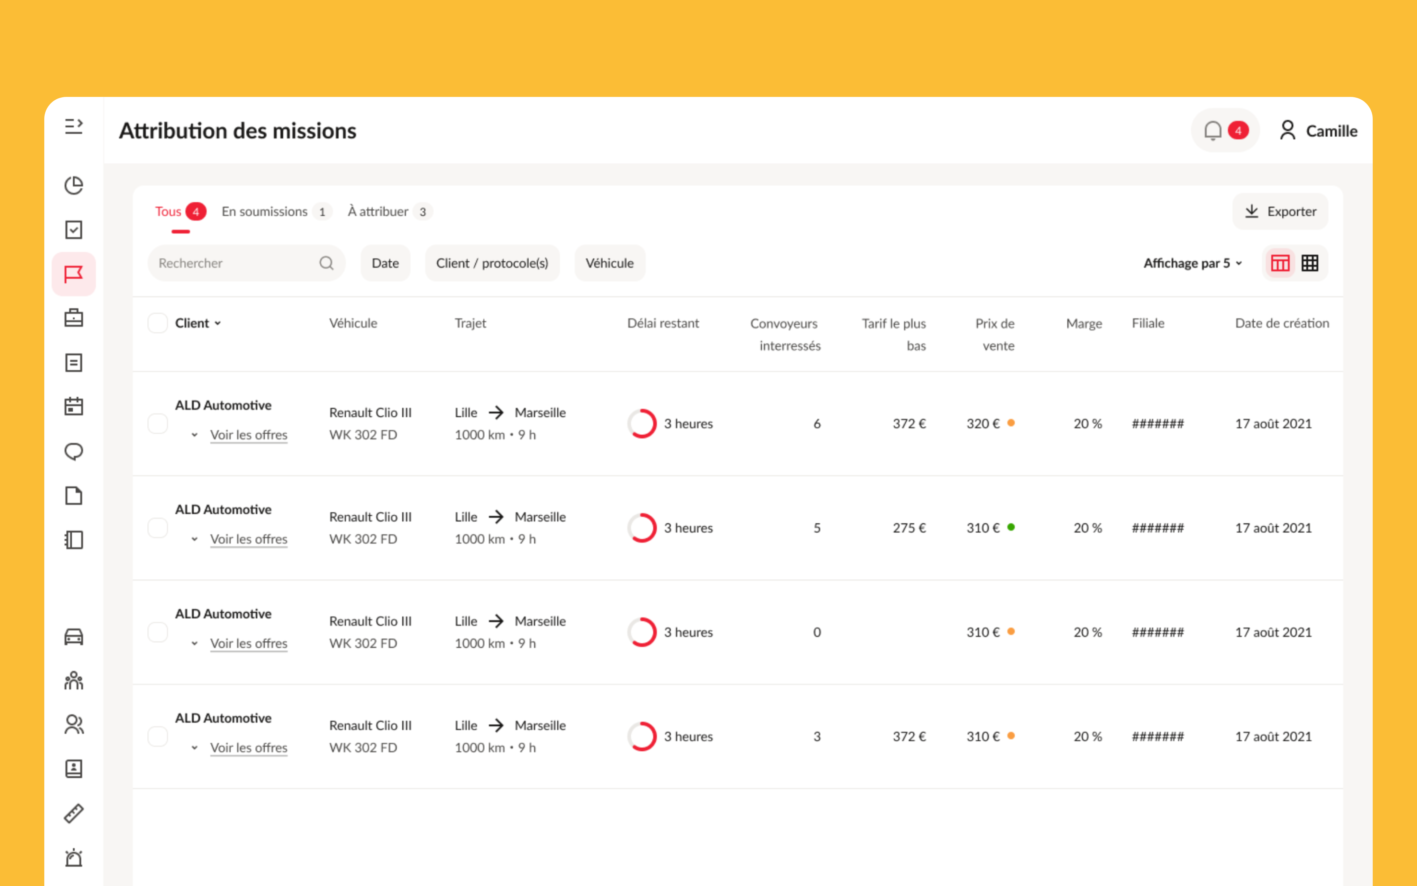Image resolution: width=1417 pixels, height=886 pixels.
Task: Open the ruler tool in sidebar
Action: point(74,813)
